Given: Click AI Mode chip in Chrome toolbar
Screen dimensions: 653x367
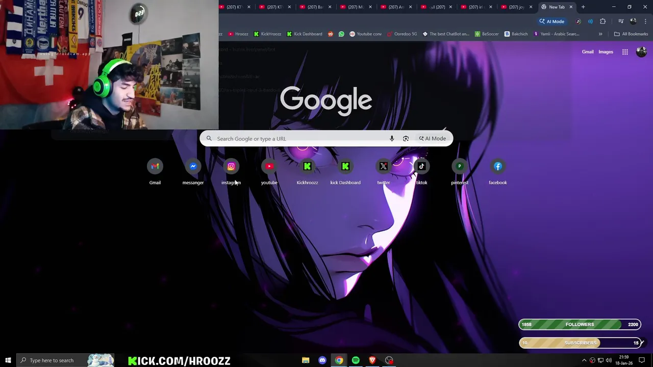Looking at the screenshot, I should point(552,21).
